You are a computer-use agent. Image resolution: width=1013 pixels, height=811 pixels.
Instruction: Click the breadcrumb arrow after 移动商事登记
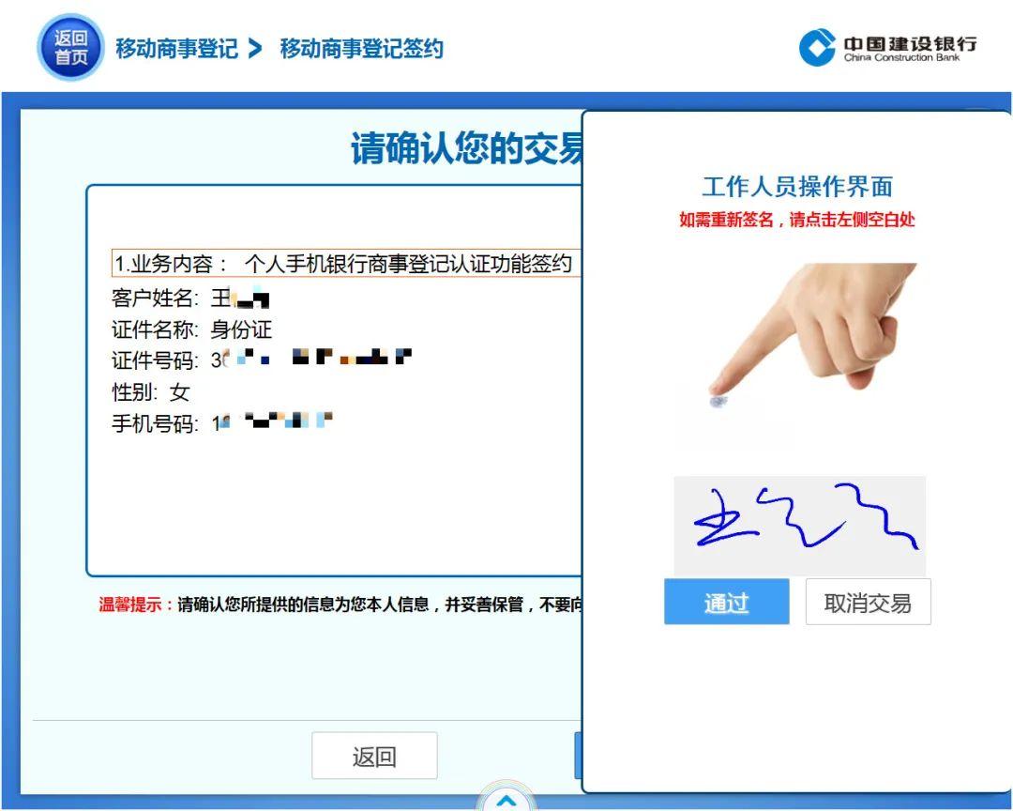pos(255,49)
